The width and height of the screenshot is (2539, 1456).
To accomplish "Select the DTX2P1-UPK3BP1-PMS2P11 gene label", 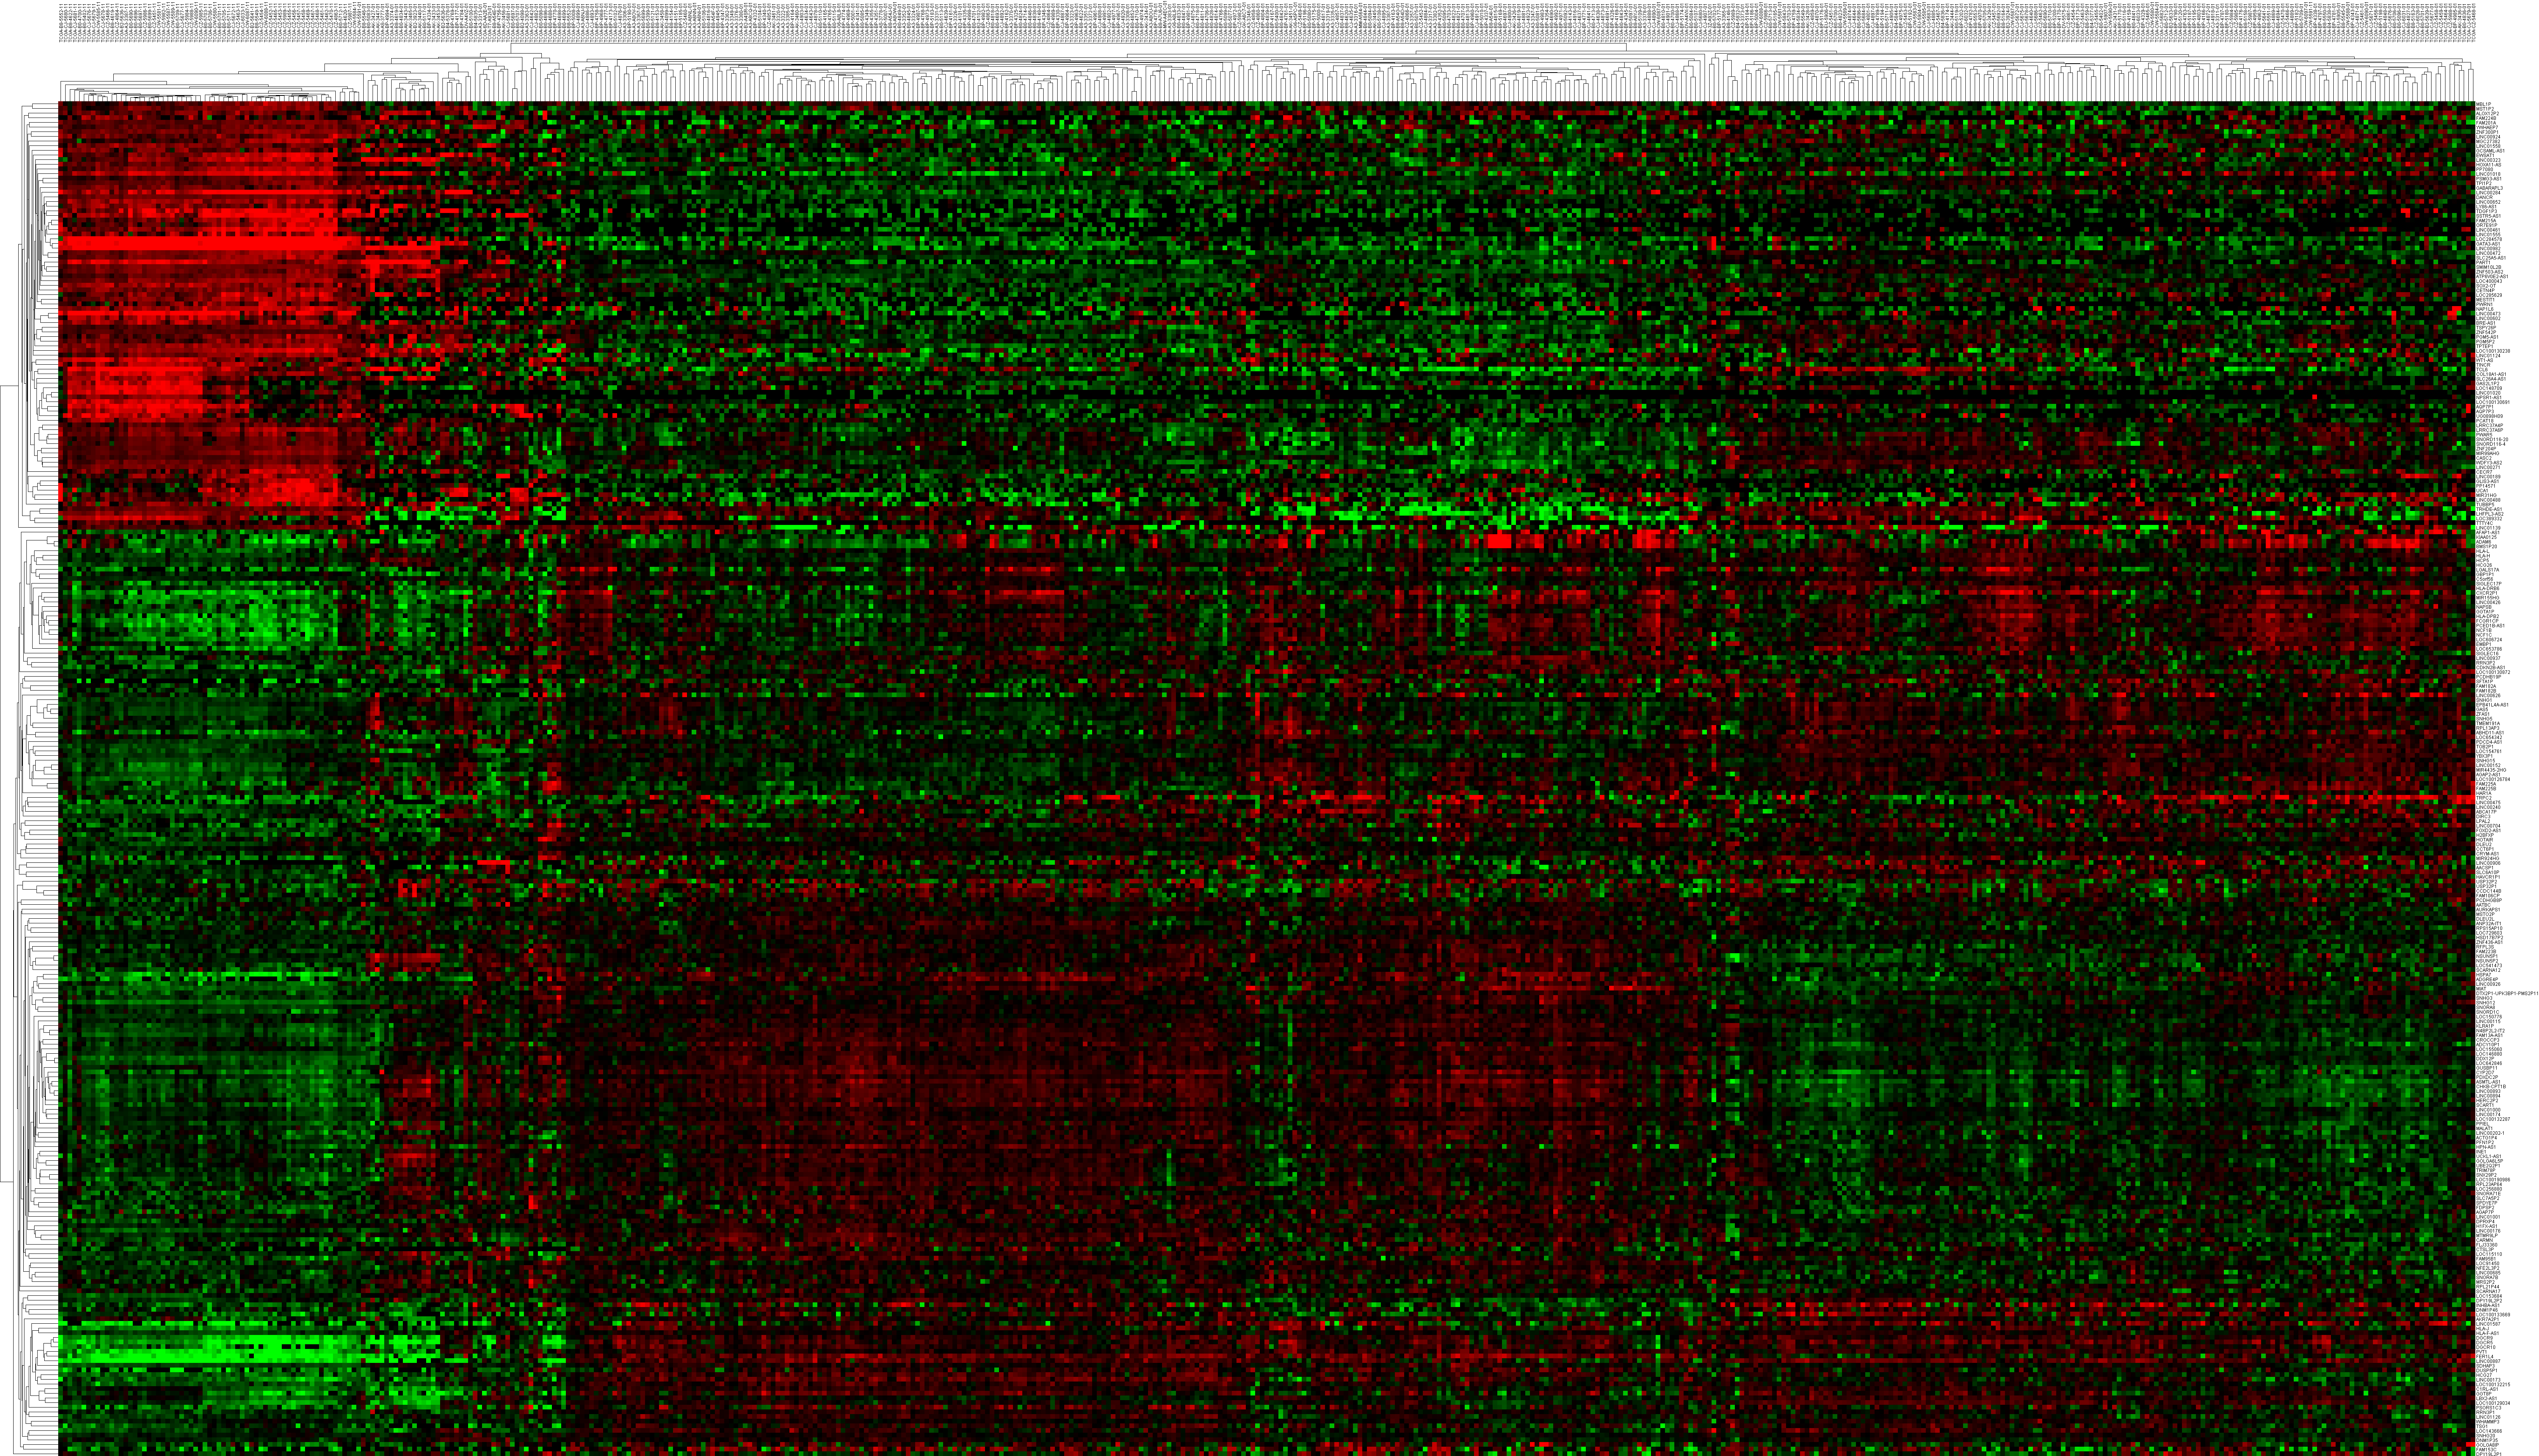I will click(2507, 994).
